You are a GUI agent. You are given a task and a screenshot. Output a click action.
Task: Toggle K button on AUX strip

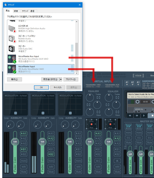tap(117, 161)
